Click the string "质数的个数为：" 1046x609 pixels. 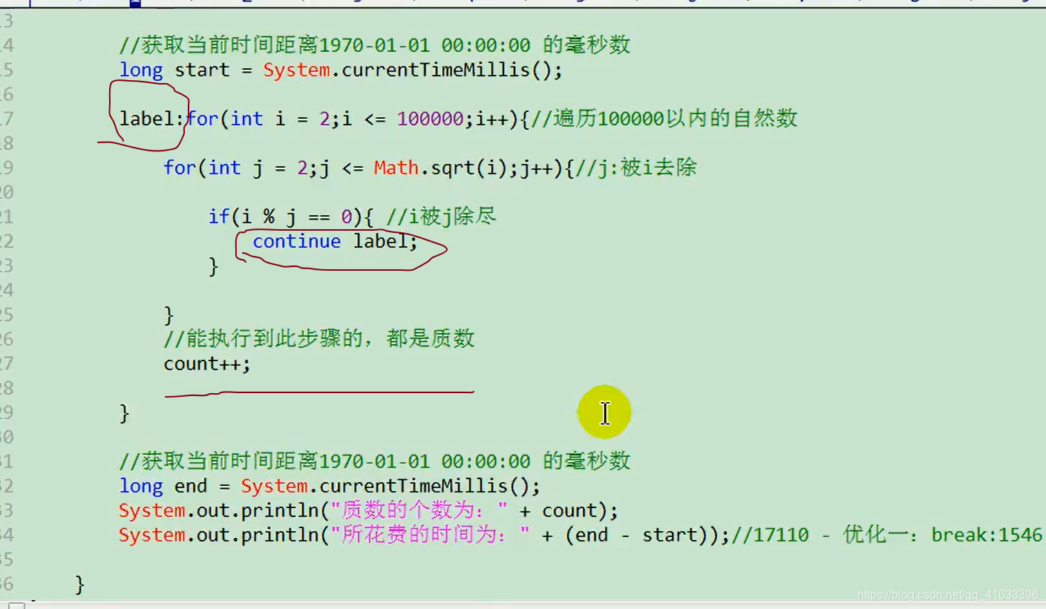click(419, 510)
